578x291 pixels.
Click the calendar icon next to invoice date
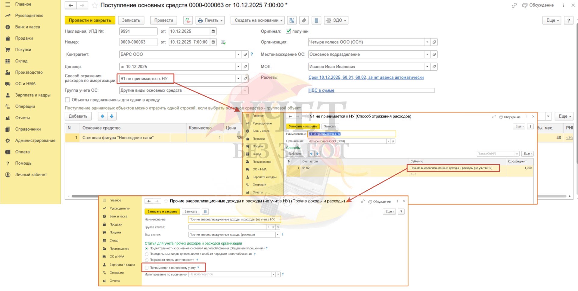click(213, 31)
